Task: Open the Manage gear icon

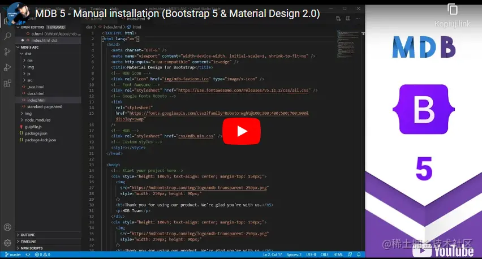Action: 7,243
